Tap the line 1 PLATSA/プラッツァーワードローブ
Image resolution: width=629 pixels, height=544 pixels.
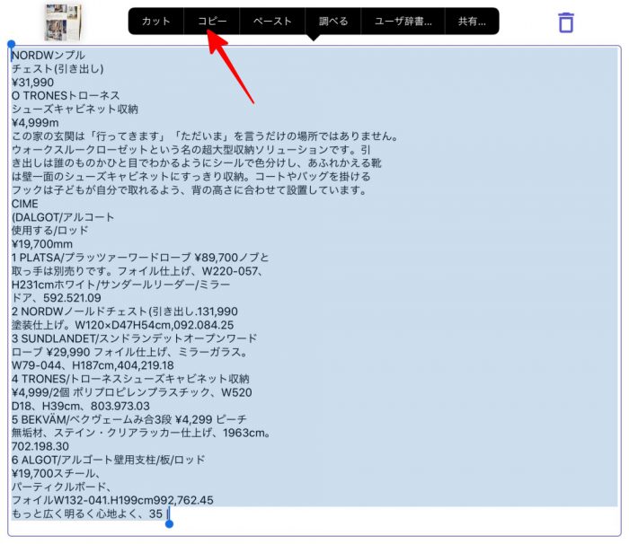(x=140, y=258)
